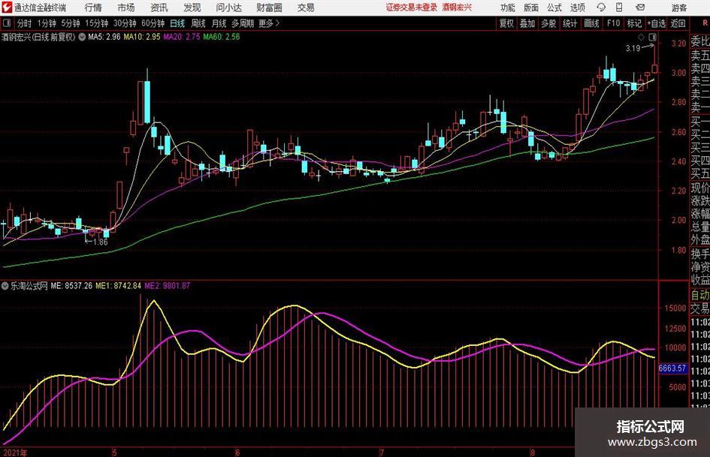710x457 pixels.
Task: Click the MA60: 2.56 label
Action: pos(222,37)
